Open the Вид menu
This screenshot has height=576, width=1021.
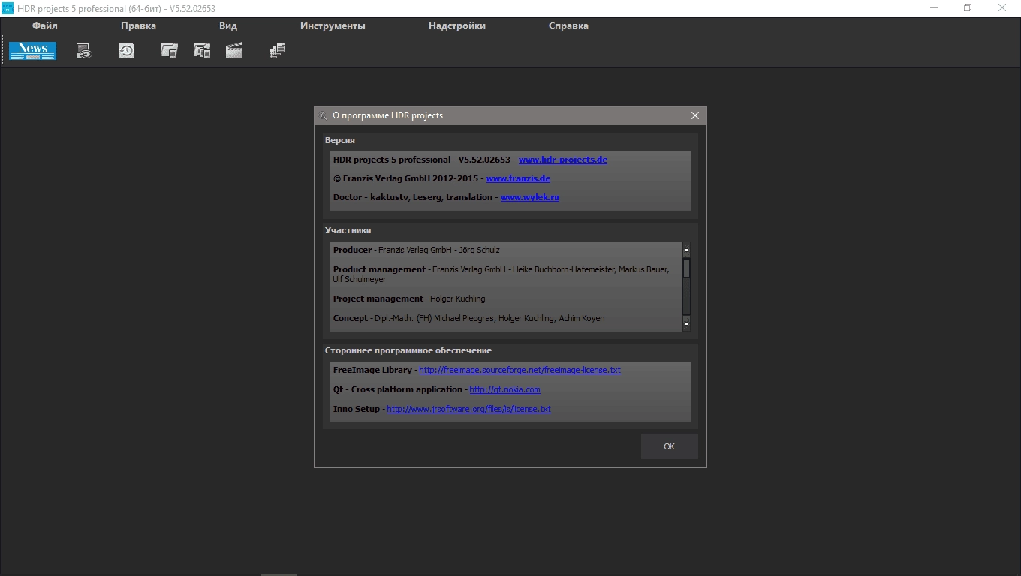click(228, 25)
